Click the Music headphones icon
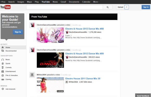 click(x=3, y=60)
